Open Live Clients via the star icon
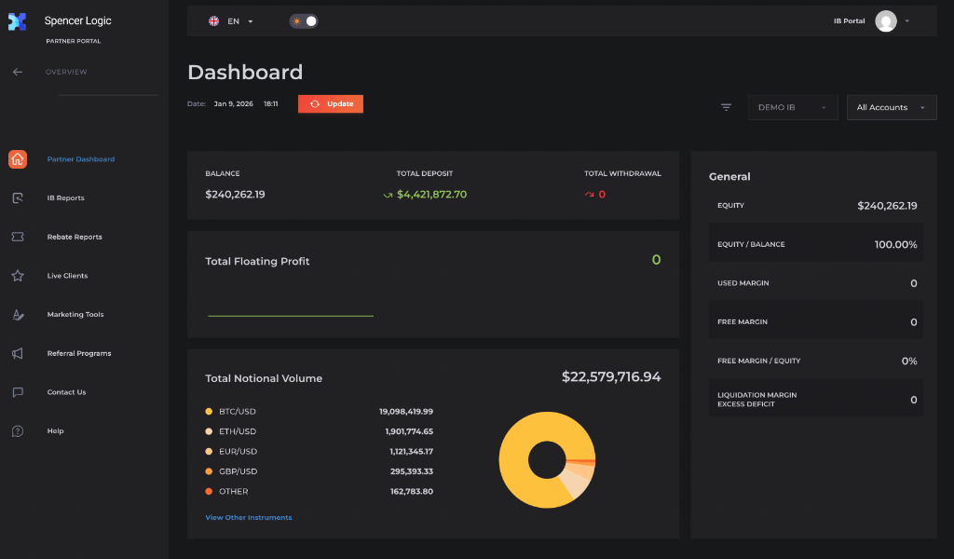Image resolution: width=954 pixels, height=559 pixels. 17,276
